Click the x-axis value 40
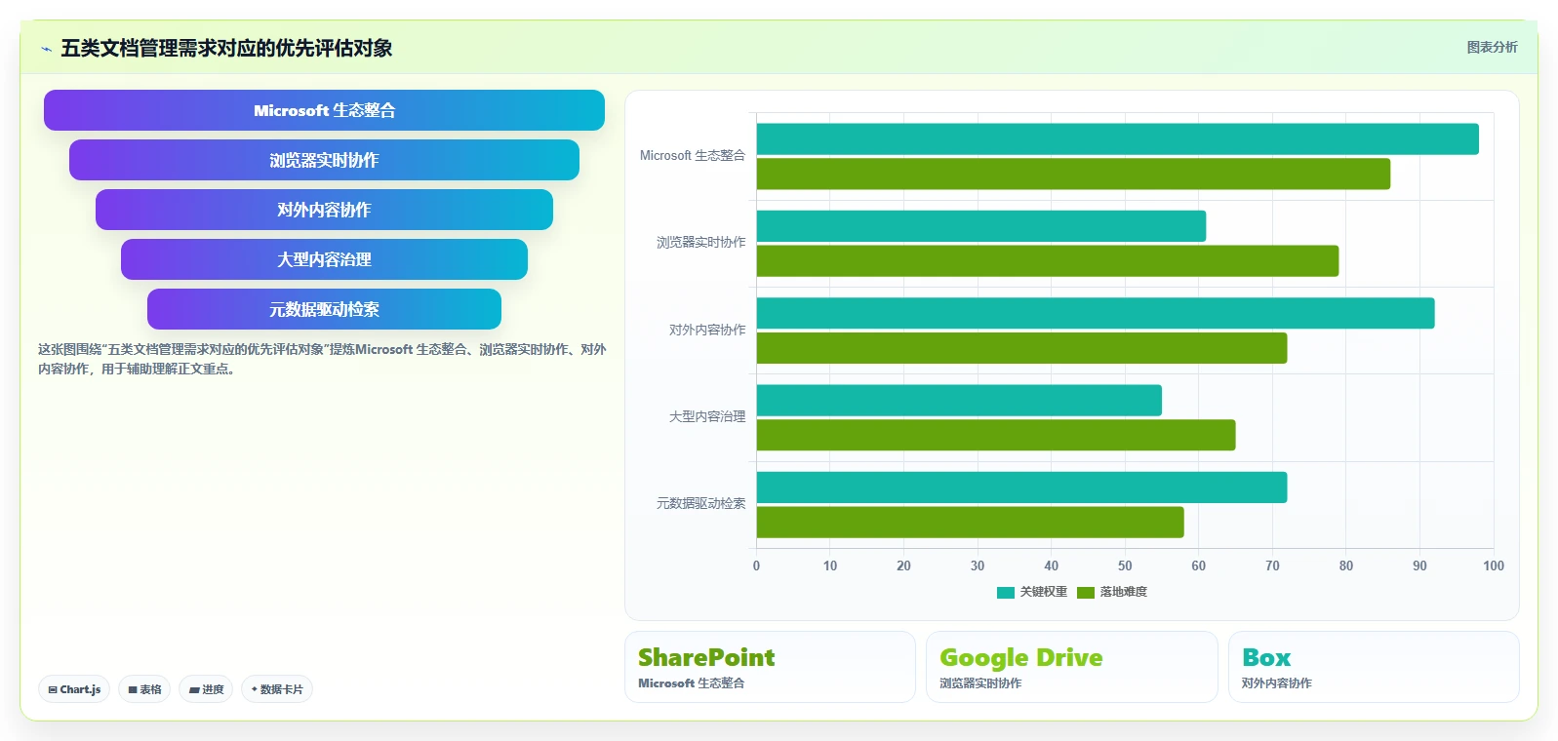This screenshot has height=741, width=1558. click(1051, 565)
